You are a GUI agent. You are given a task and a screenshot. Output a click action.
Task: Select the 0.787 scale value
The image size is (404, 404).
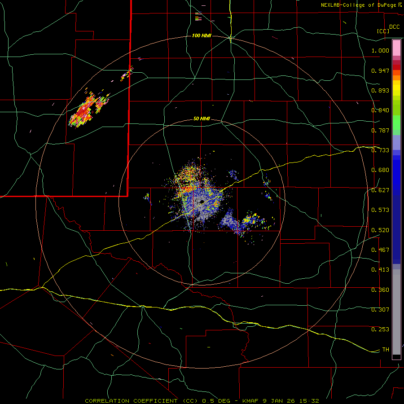click(380, 130)
